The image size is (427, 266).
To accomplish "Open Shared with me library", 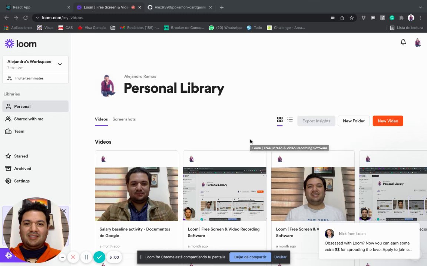I will click(36, 119).
